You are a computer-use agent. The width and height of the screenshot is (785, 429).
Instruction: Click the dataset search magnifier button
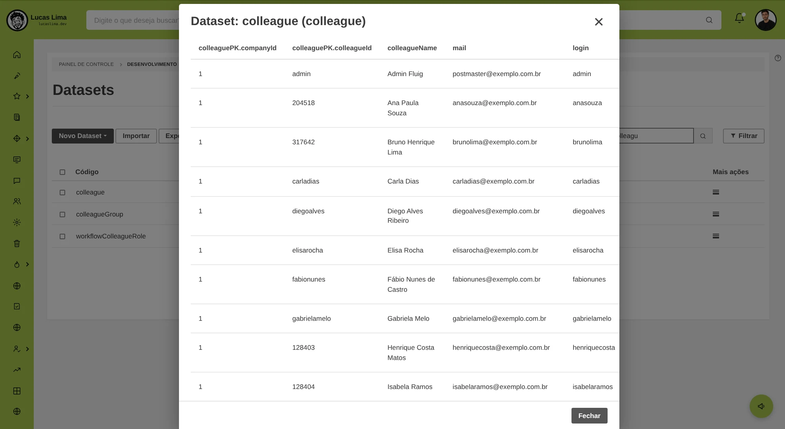(703, 136)
